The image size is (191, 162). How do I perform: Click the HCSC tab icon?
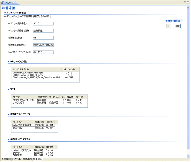tap(3, 3)
